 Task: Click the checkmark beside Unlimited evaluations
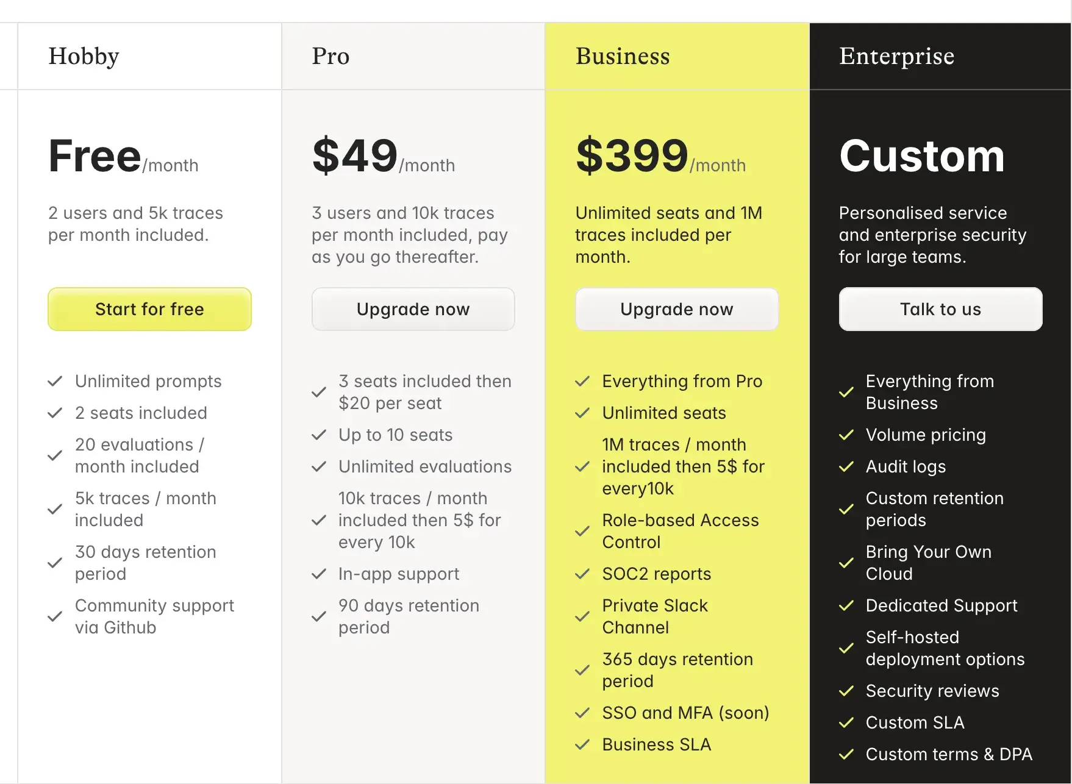pyautogui.click(x=319, y=467)
